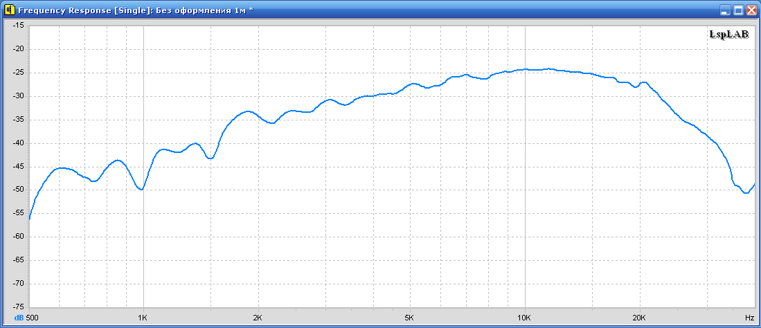Screen dimensions: 761x328
Task: Click the speaker icon in title bar
Action: click(x=9, y=10)
